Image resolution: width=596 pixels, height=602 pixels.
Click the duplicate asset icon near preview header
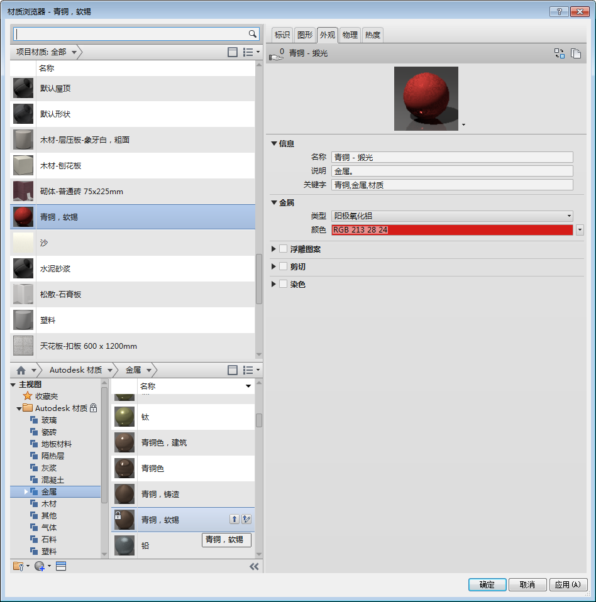[577, 54]
